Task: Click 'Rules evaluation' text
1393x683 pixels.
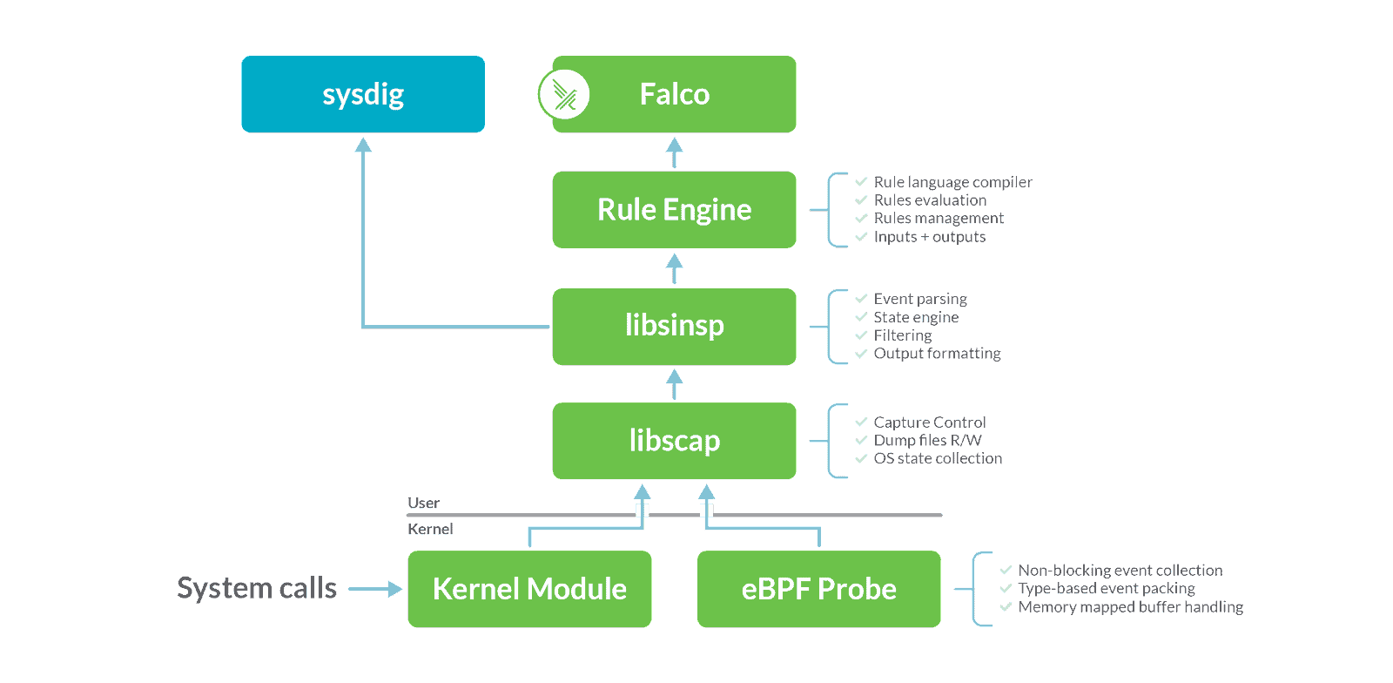Action: click(x=931, y=200)
